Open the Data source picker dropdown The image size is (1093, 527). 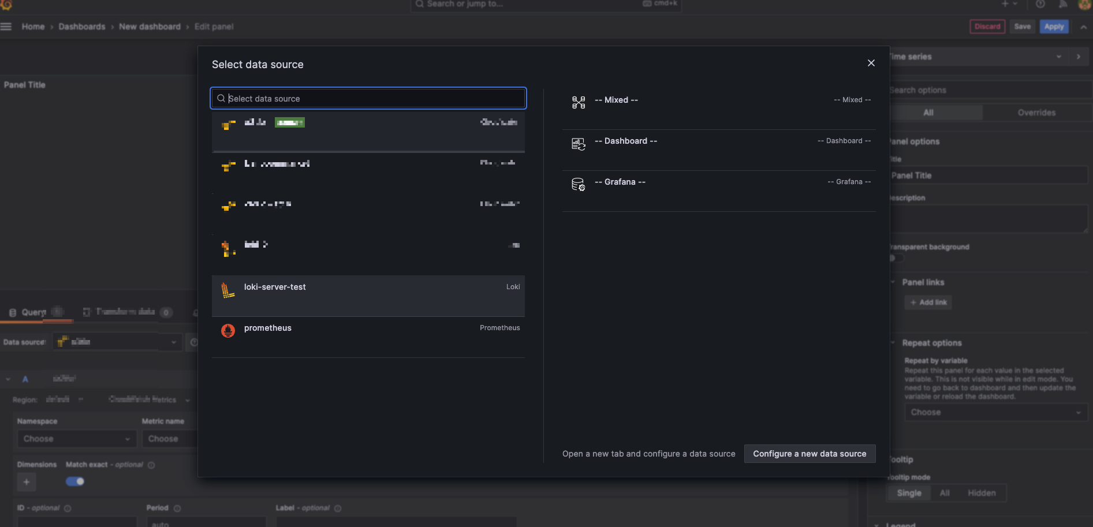coord(117,342)
